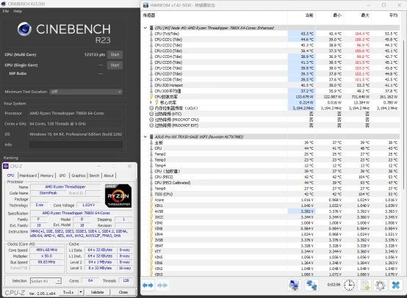407x298 pixels.
Task: Collapse the ASUS Pro WS motherboard sensor group
Action: pyautogui.click(x=145, y=137)
